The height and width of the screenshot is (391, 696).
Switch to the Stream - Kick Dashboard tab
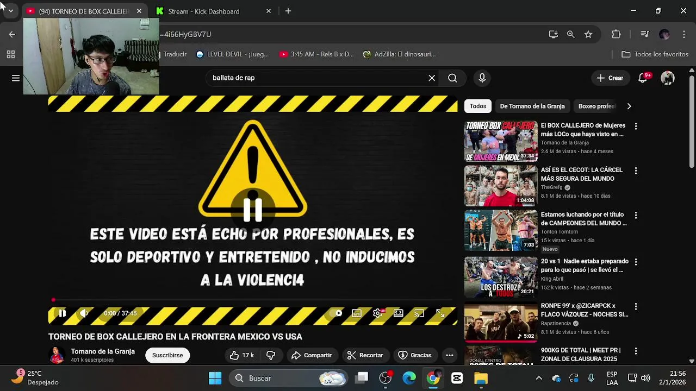[213, 11]
